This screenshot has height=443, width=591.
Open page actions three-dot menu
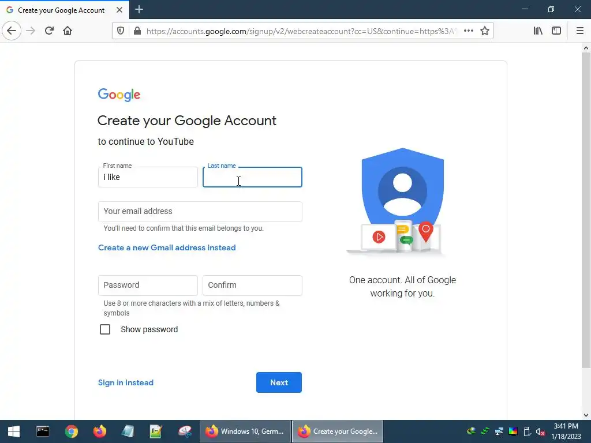469,31
